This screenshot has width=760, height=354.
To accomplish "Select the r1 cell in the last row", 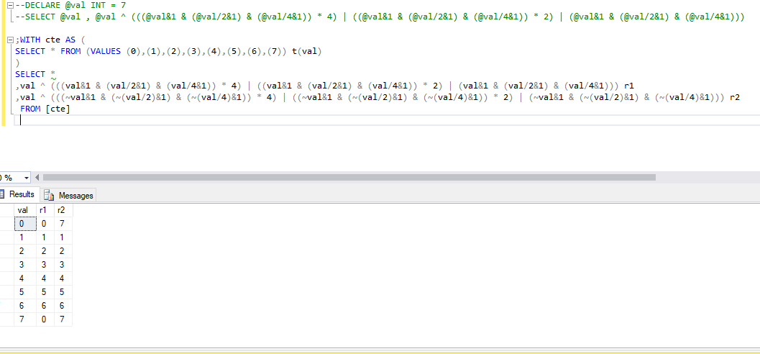I will [44, 319].
